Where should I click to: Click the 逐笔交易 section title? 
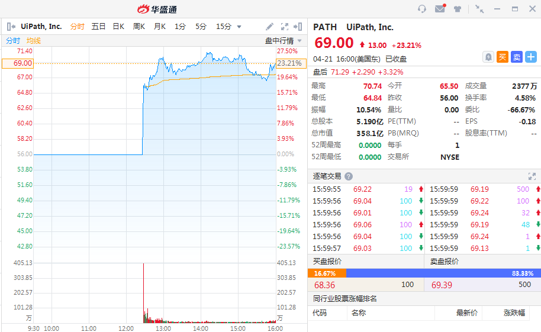click(327, 176)
